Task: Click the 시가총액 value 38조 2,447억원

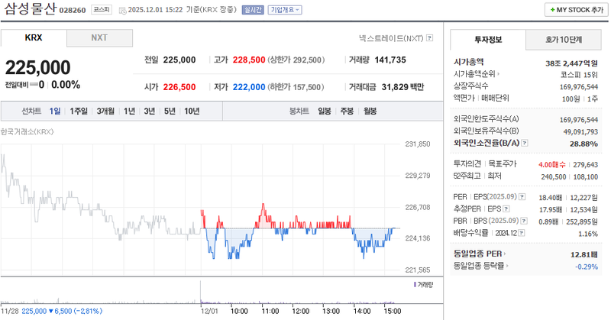Action: pyautogui.click(x=571, y=63)
